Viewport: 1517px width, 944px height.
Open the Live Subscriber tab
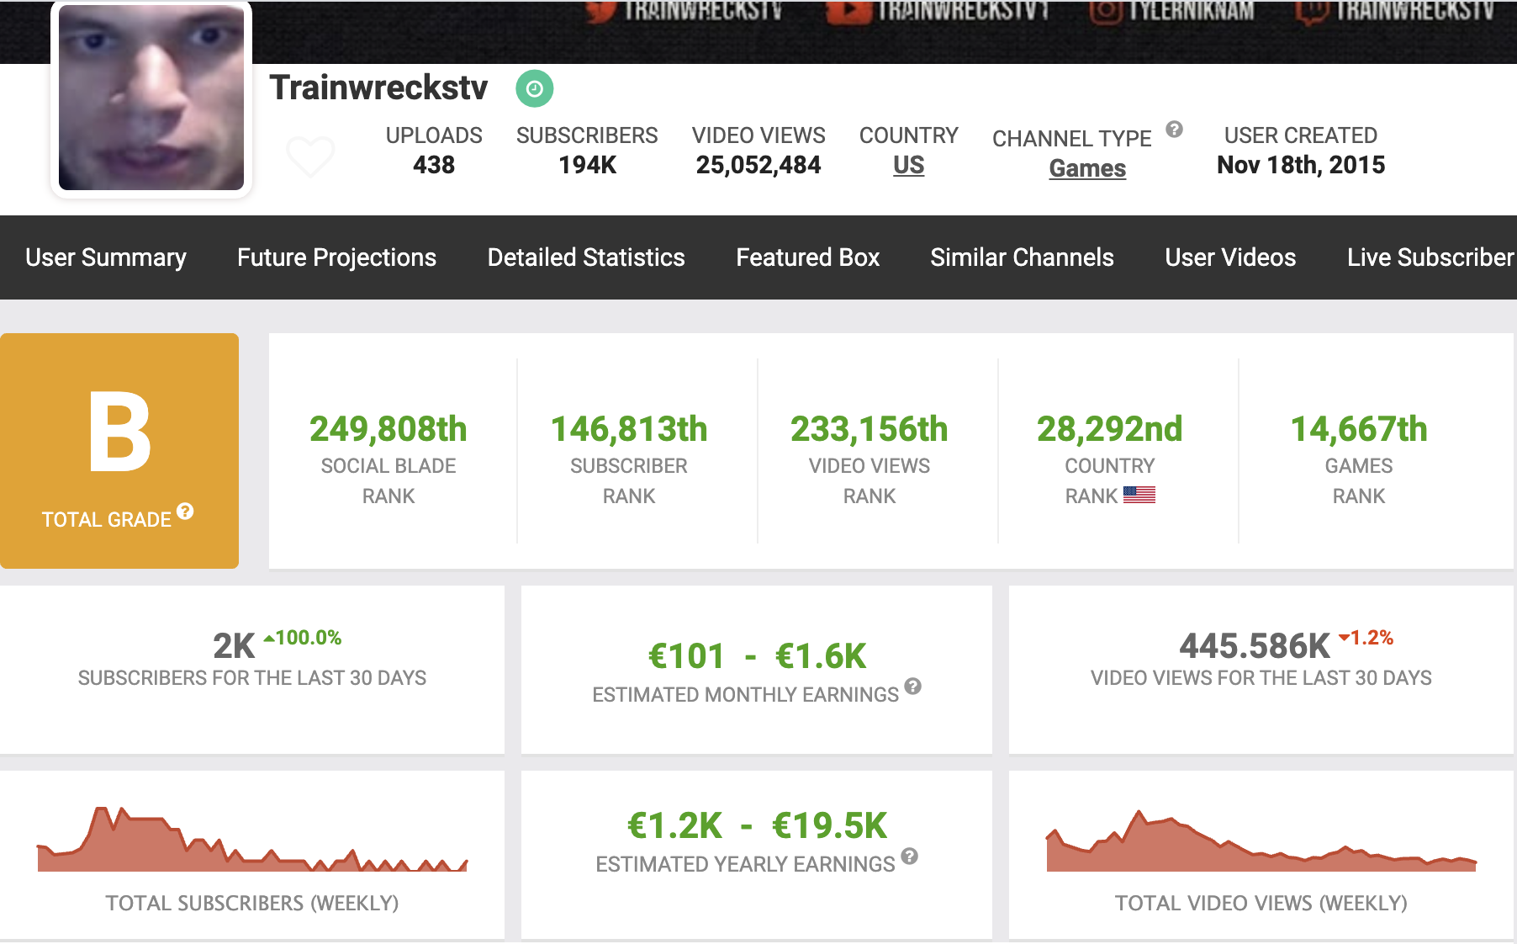[1431, 257]
